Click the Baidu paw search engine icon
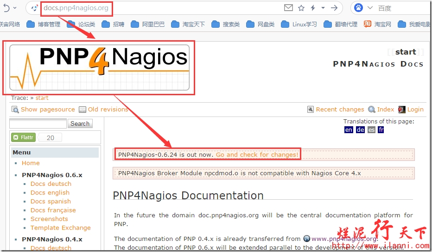Viewport: 432px width, 252px height. pyautogui.click(x=358, y=8)
